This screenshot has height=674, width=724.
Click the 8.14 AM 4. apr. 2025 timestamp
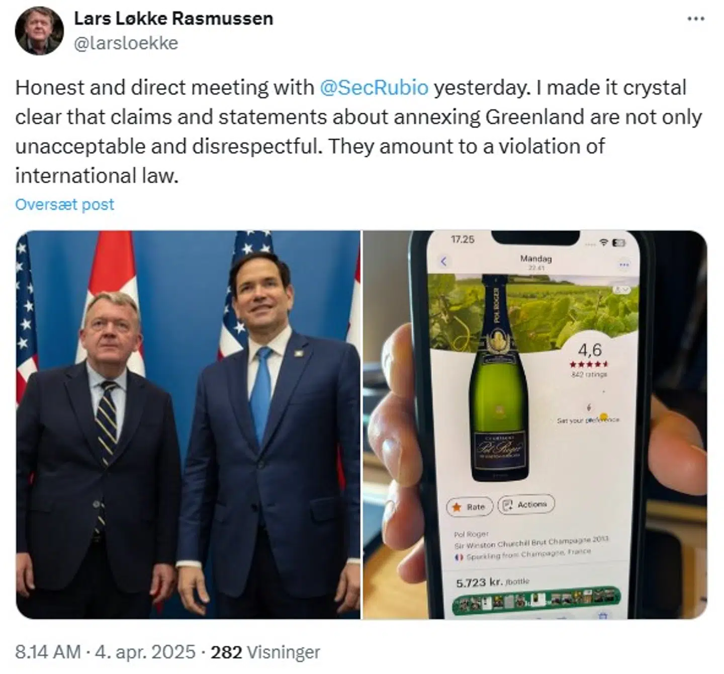tap(105, 652)
